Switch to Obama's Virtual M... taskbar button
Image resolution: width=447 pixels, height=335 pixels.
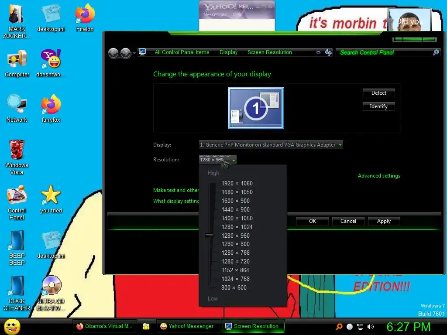click(x=104, y=326)
